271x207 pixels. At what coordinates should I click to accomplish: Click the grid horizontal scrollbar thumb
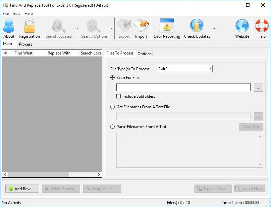(38, 174)
